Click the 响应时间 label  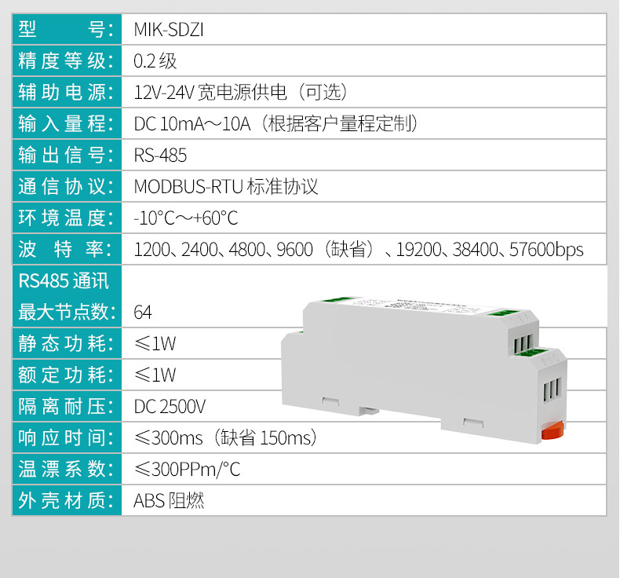click(66, 437)
